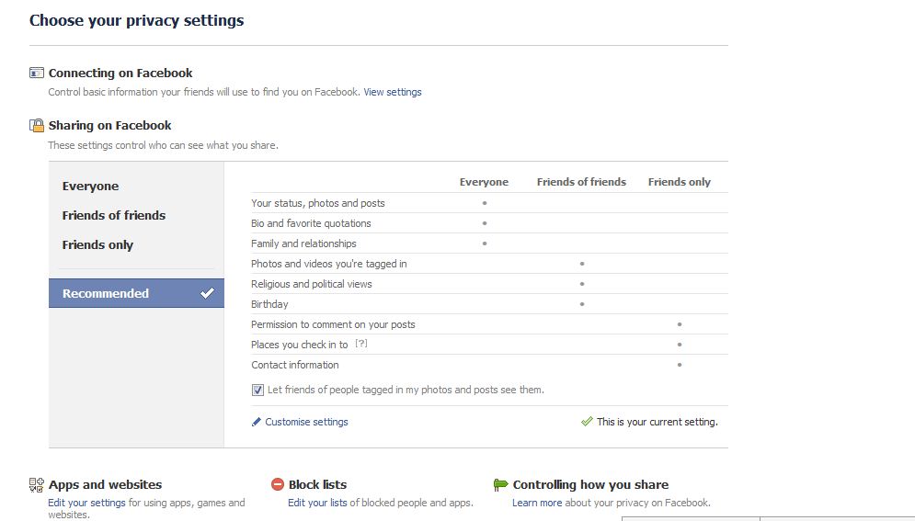Click the white checkmark on Recommended
Image resolution: width=915 pixels, height=521 pixels.
click(x=207, y=292)
